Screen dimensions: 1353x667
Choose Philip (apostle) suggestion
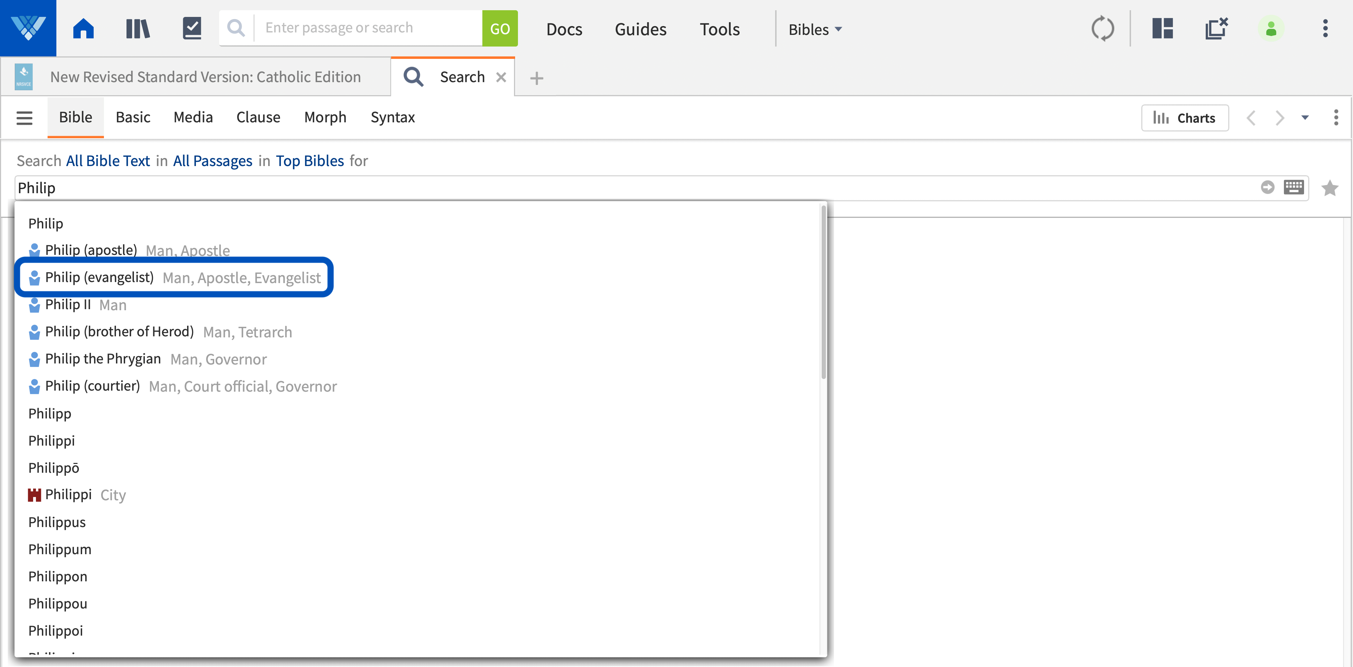(129, 250)
